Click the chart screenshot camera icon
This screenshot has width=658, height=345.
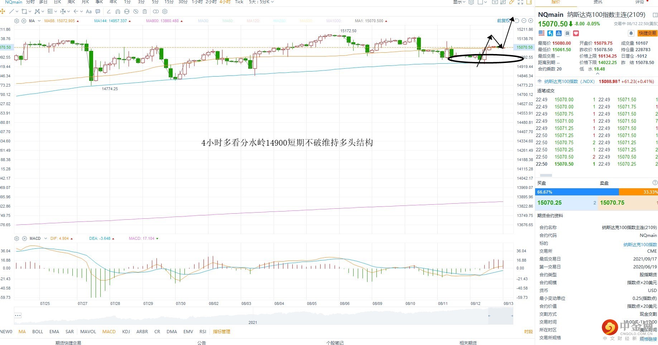pos(495,2)
